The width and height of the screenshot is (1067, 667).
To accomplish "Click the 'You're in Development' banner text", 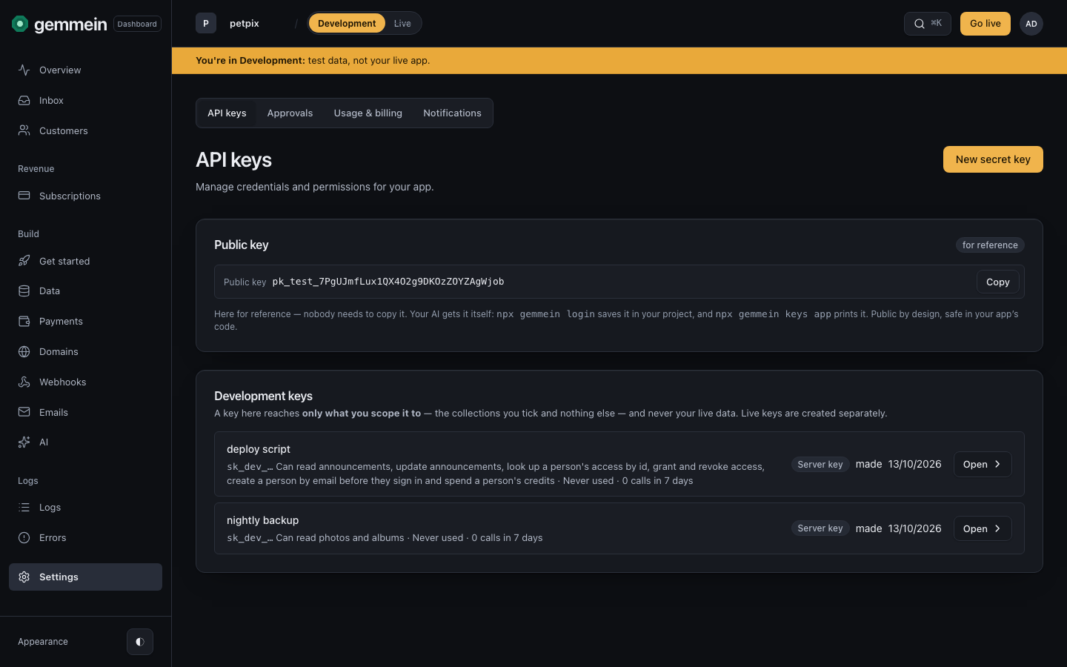I will click(313, 61).
